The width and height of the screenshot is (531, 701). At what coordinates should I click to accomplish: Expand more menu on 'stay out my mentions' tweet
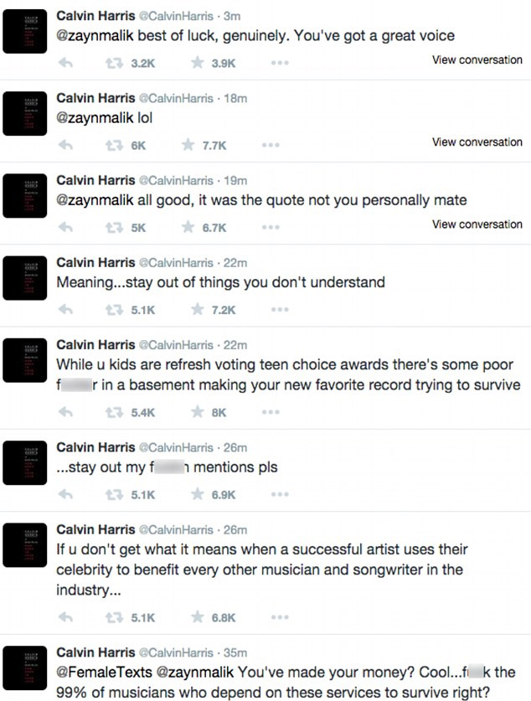point(270,495)
